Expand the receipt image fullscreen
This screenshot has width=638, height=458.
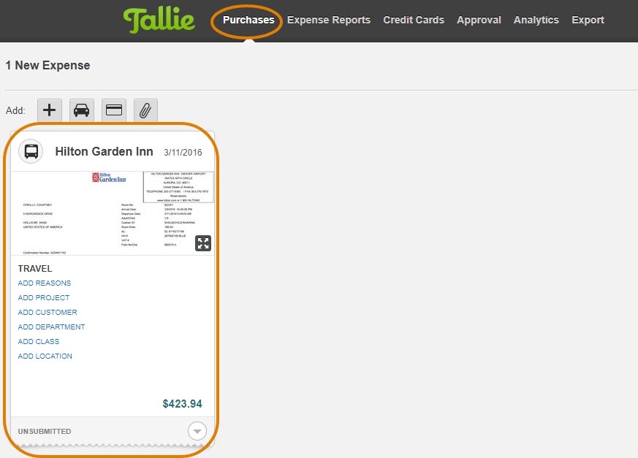tap(203, 243)
